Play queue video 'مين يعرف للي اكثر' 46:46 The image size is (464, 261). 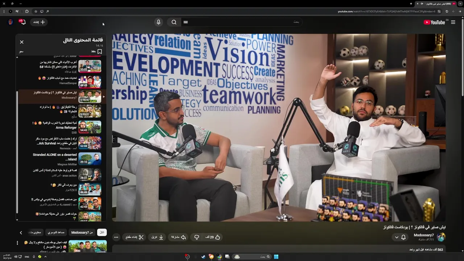pyautogui.click(x=62, y=189)
